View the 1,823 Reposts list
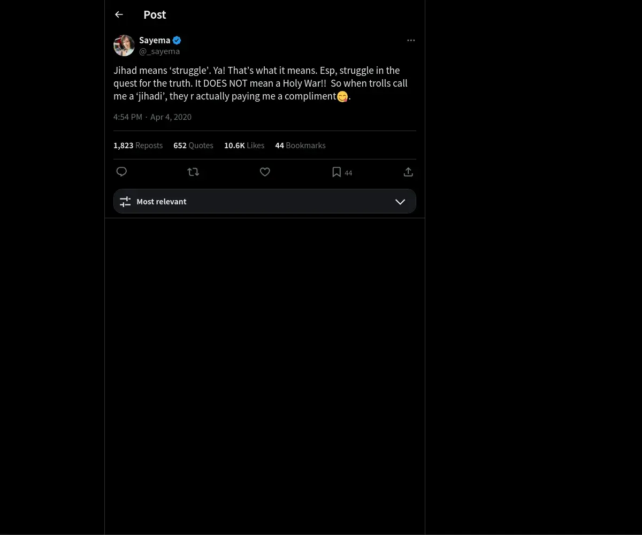The width and height of the screenshot is (642, 535). tap(138, 146)
